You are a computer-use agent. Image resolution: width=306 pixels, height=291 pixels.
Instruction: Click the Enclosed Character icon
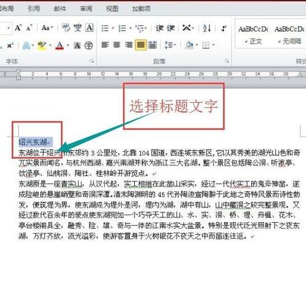click(x=89, y=46)
